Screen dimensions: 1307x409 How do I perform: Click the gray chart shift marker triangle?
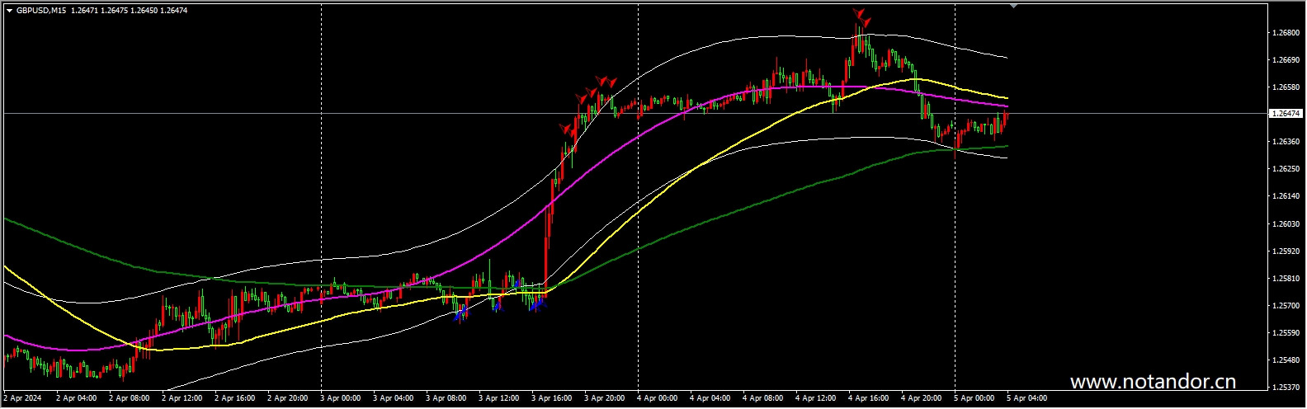[x=1013, y=6]
